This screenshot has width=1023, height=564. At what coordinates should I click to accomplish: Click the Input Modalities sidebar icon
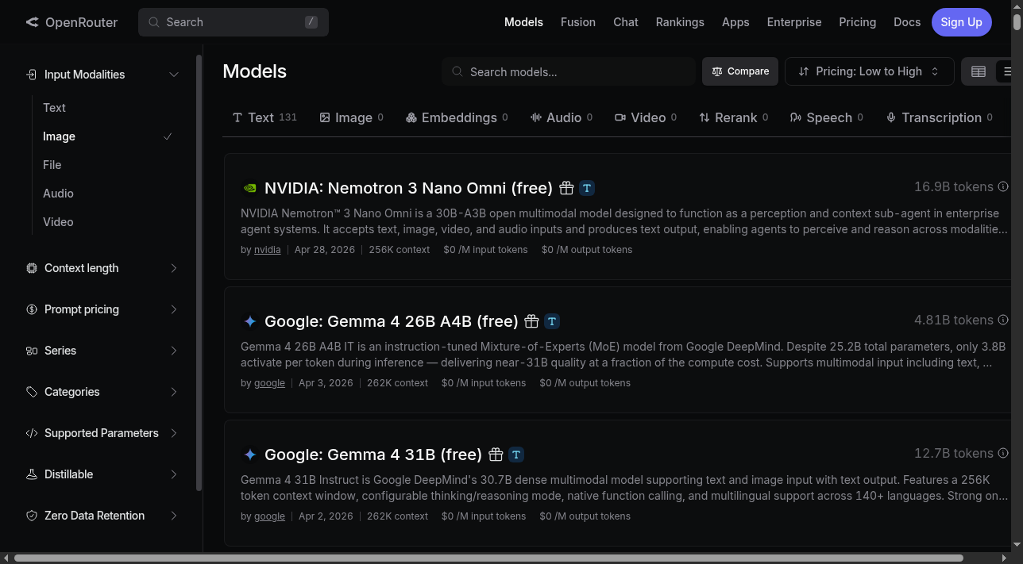(32, 75)
